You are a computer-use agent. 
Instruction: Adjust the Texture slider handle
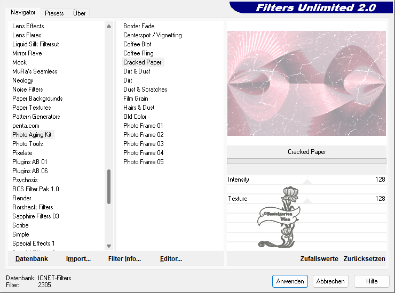point(307,201)
